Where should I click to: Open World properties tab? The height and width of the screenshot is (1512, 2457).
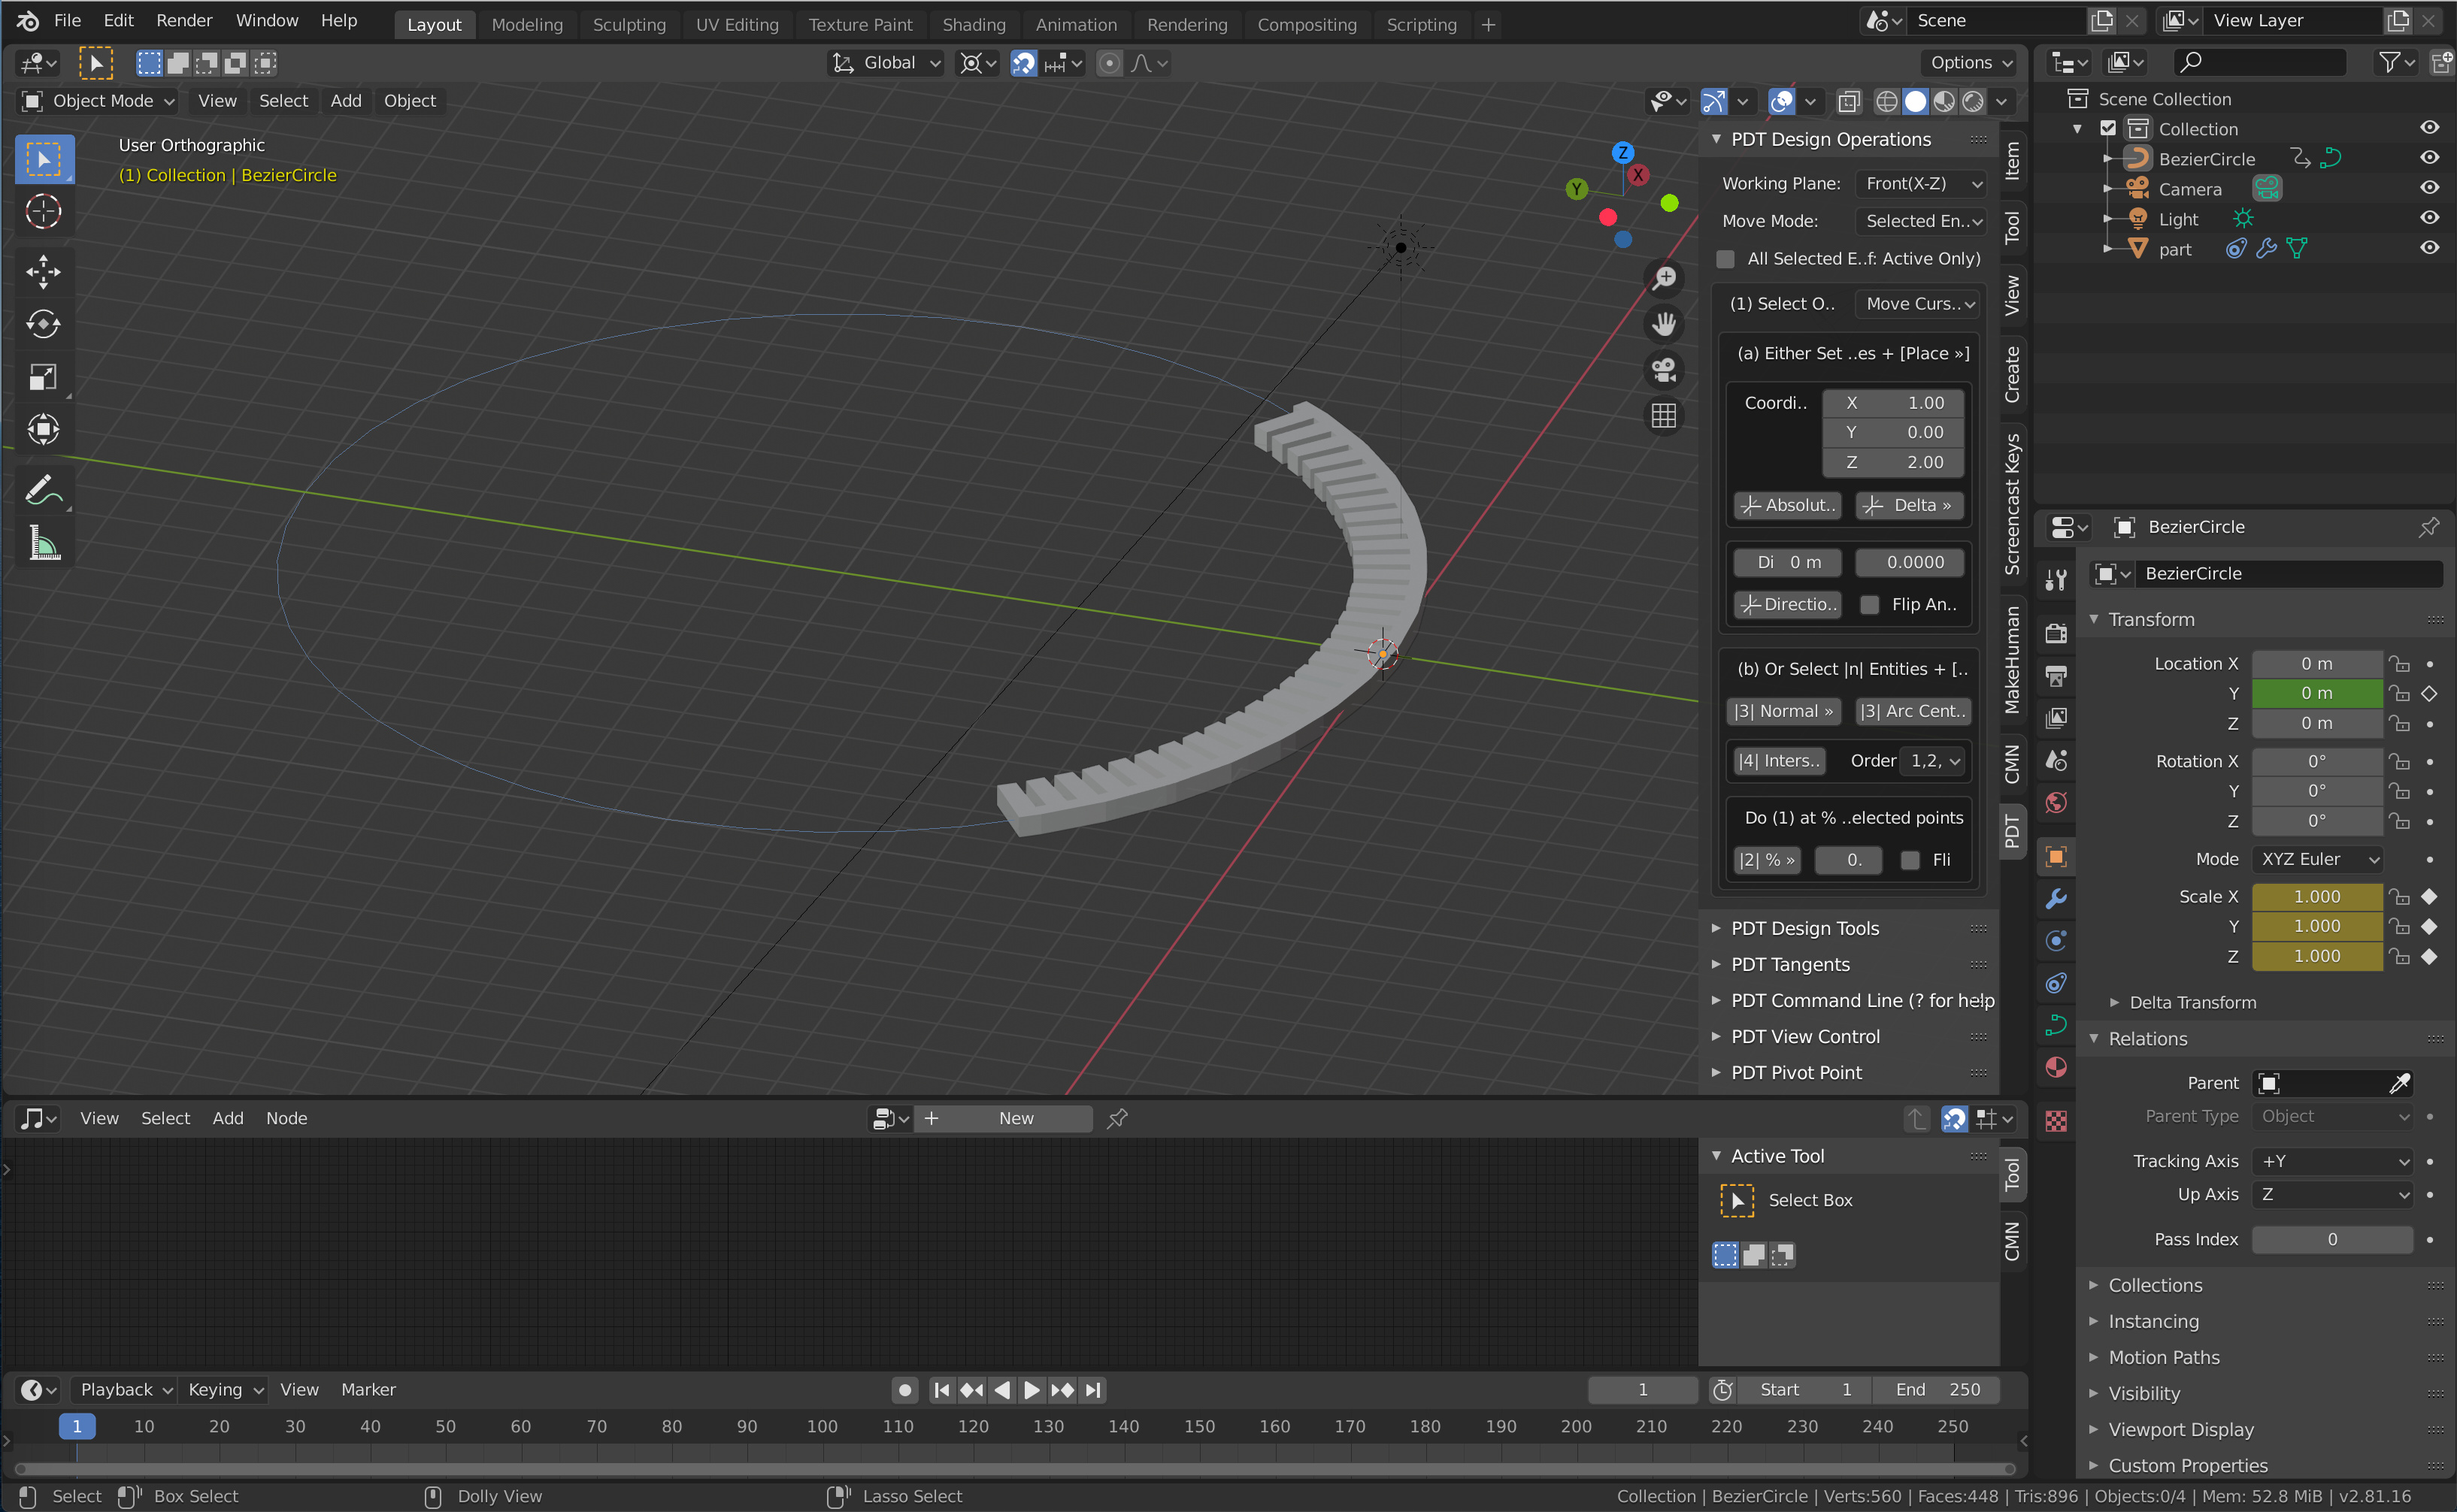(2056, 802)
